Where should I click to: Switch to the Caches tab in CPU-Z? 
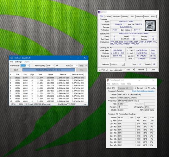(x=108, y=17)
